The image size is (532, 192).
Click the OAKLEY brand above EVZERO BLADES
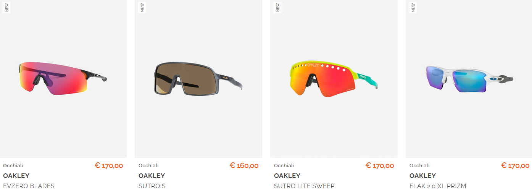point(16,176)
